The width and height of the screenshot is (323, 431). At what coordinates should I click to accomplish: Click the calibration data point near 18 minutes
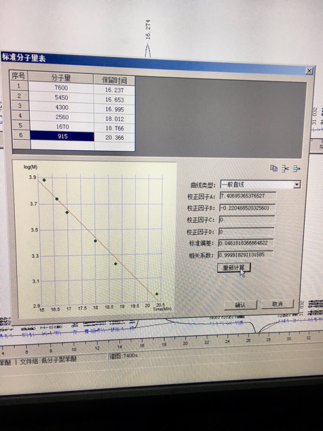click(95, 241)
